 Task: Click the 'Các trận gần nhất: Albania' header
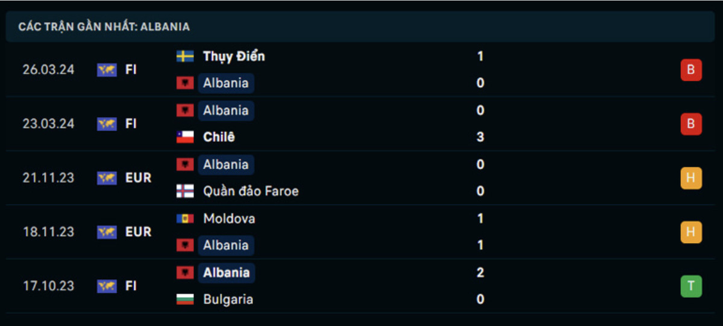point(104,26)
